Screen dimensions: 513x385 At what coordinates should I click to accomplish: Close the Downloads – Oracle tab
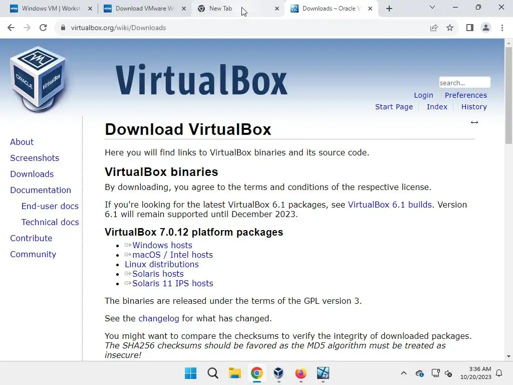pos(370,9)
